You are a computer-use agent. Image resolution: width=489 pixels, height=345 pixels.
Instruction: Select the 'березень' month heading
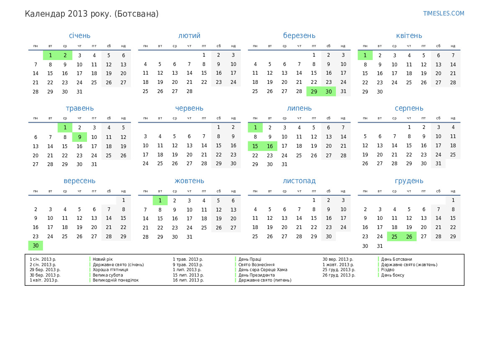point(299,35)
